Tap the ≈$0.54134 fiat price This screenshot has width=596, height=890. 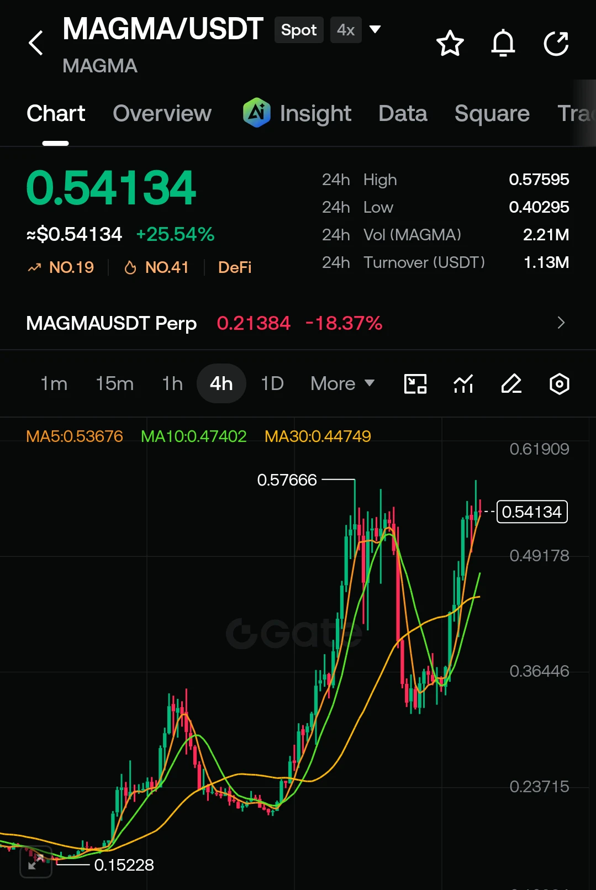tap(74, 234)
